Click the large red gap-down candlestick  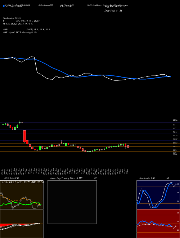[x=24, y=136]
